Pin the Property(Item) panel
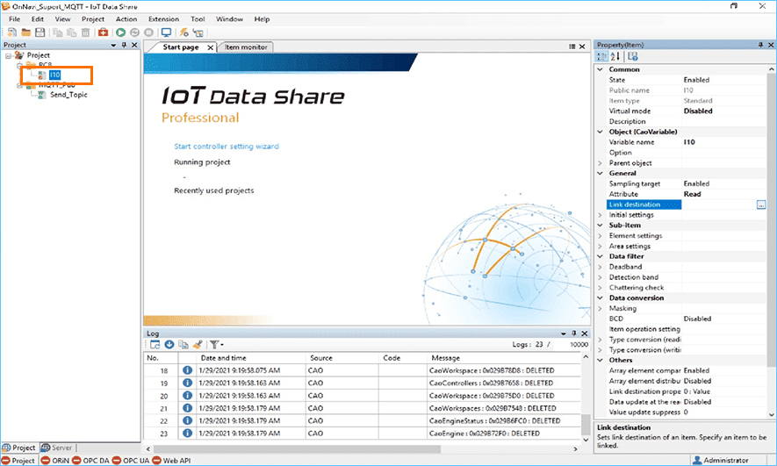777x466 pixels. click(760, 45)
